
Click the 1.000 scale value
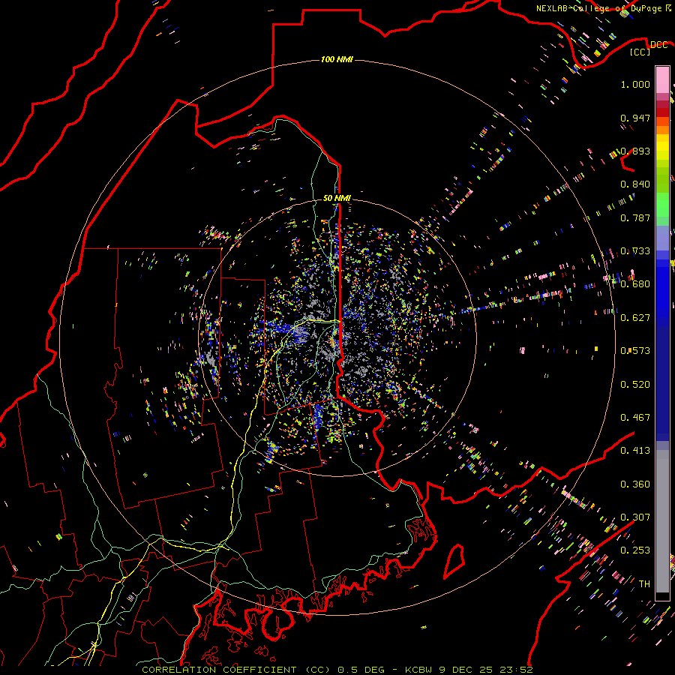tap(635, 84)
